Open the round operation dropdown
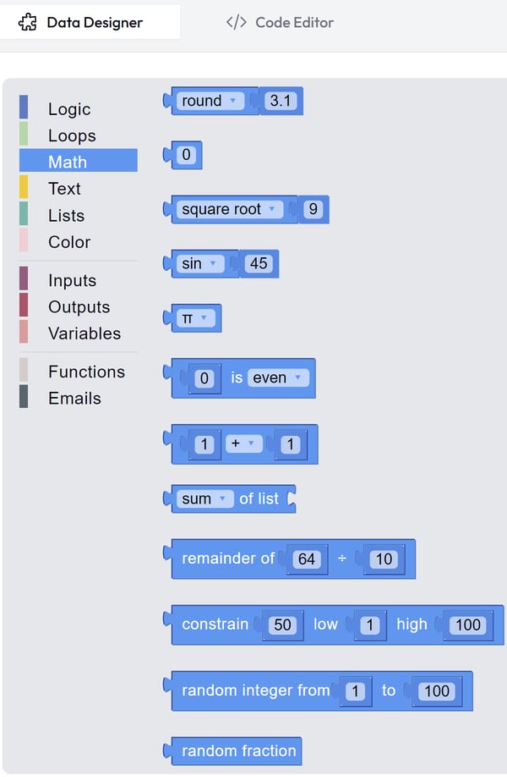The height and width of the screenshot is (777, 507). [x=210, y=101]
